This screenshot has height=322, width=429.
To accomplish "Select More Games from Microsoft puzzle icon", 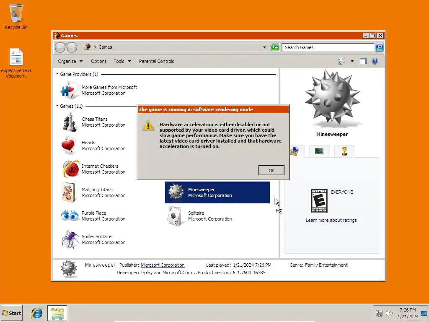I will point(70,90).
